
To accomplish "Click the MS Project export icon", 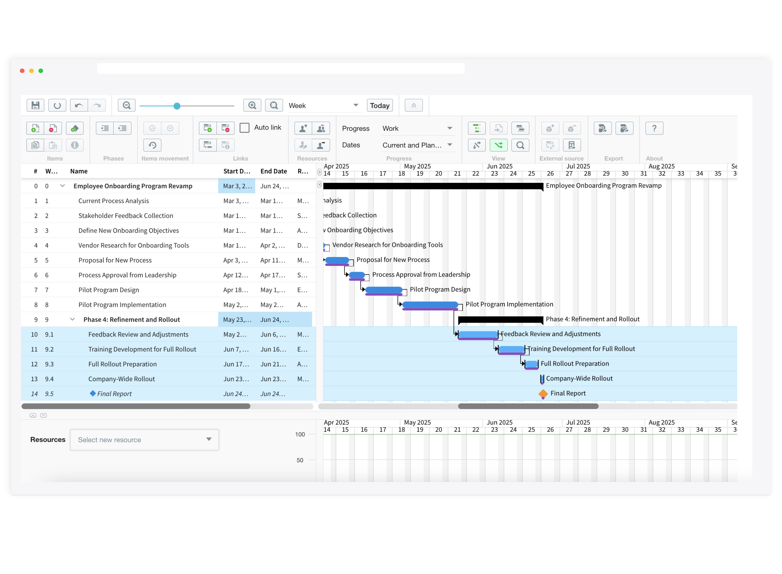I will (x=602, y=129).
